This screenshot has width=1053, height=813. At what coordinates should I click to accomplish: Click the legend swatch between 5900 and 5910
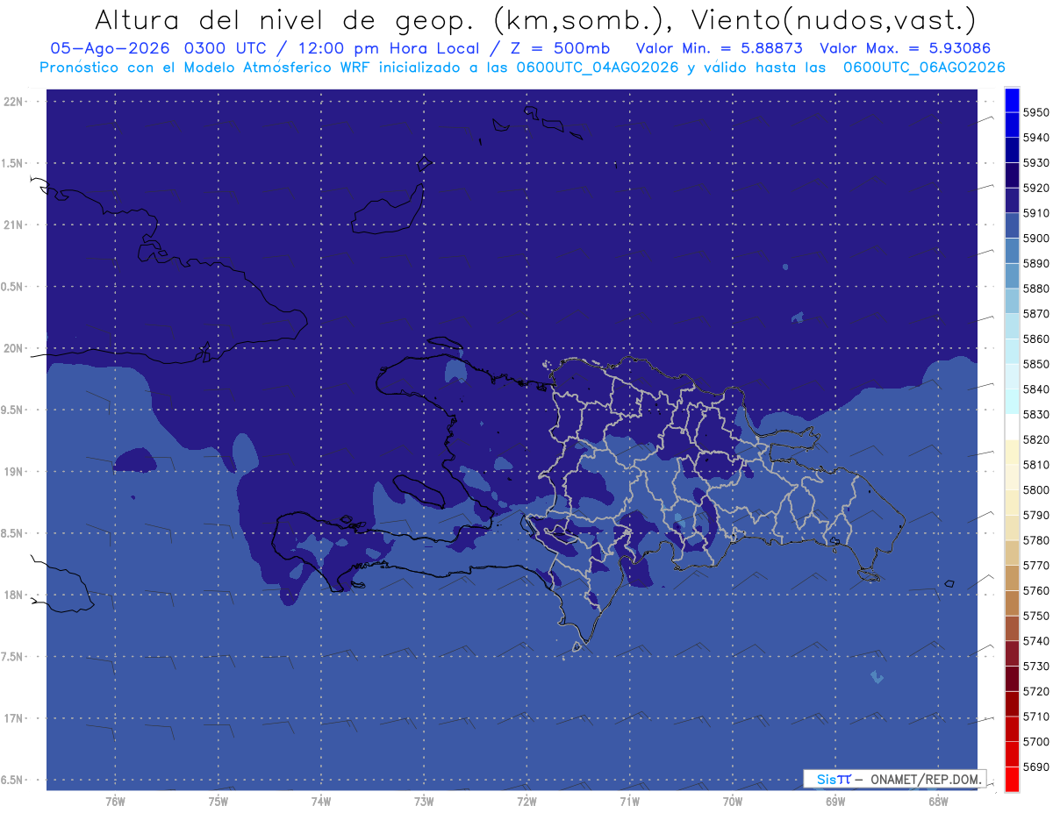pyautogui.click(x=1012, y=225)
